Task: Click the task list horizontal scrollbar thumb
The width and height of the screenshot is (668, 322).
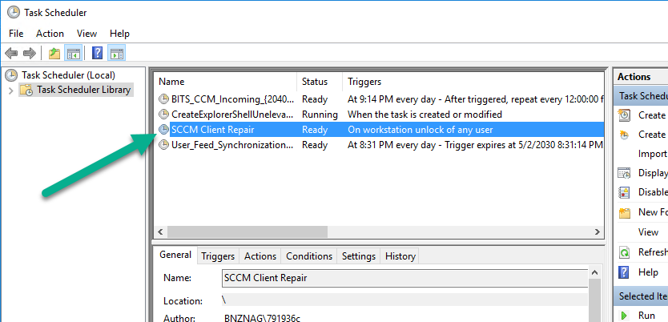Action: 247,232
